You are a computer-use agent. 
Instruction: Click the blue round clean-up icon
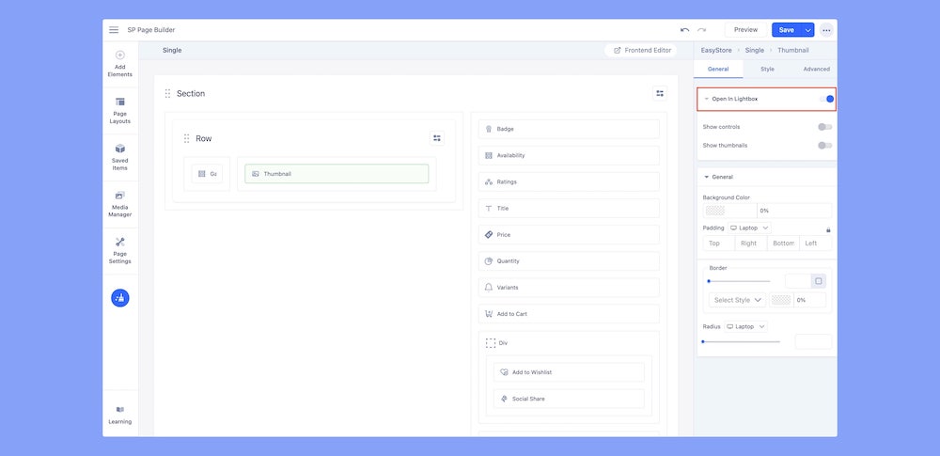coord(120,298)
